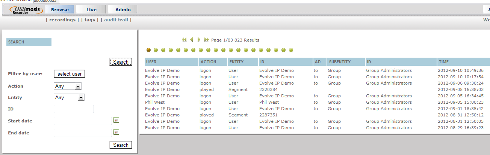Open the recordings submenu link
Image resolution: width=490 pixels, height=155 pixels.
62,20
